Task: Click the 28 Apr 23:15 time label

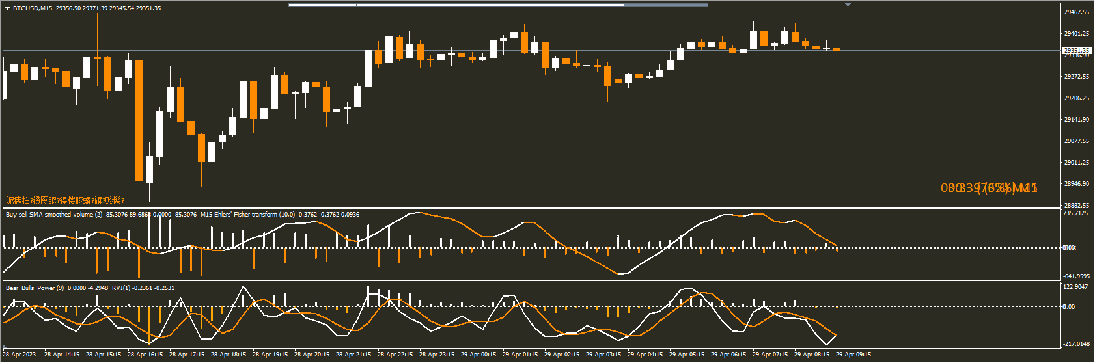Action: coord(437,355)
